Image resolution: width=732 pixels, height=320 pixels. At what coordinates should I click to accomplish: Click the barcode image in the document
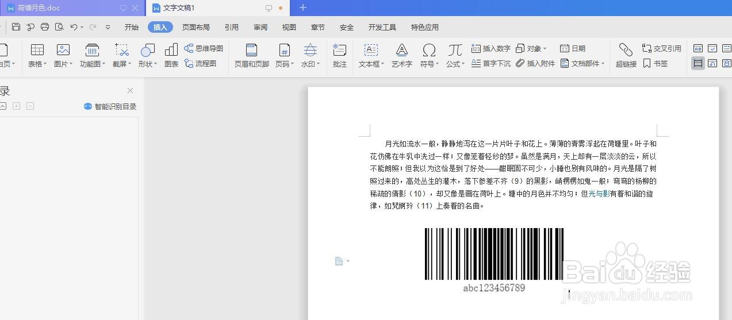(x=494, y=260)
